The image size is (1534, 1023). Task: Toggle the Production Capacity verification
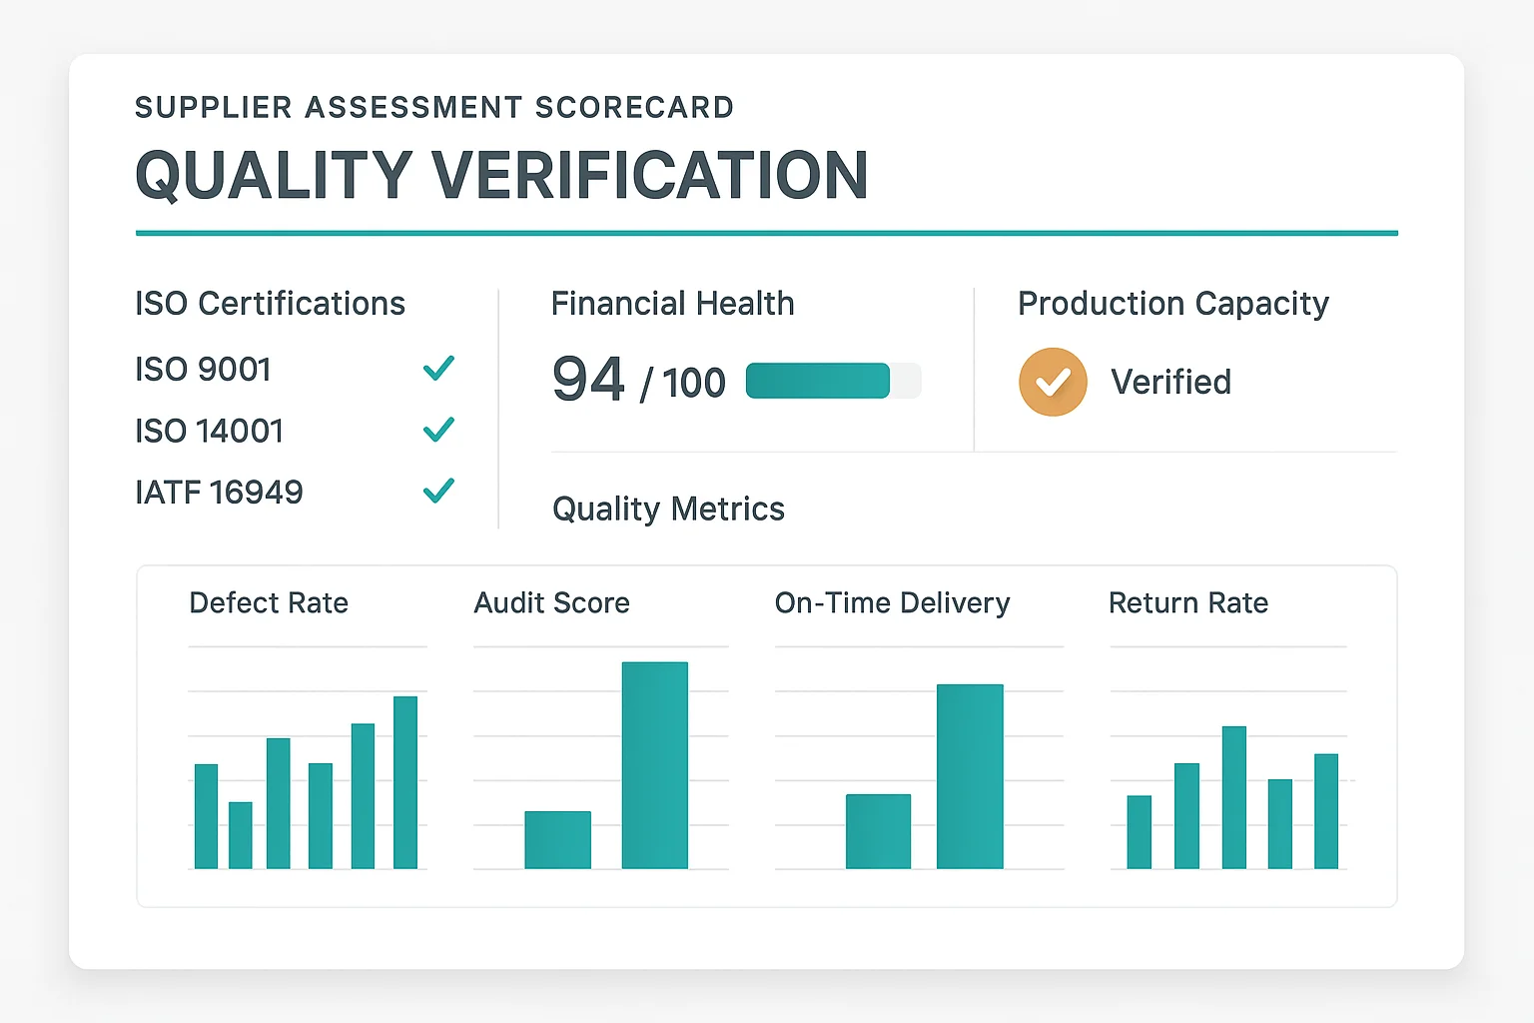coord(1053,382)
